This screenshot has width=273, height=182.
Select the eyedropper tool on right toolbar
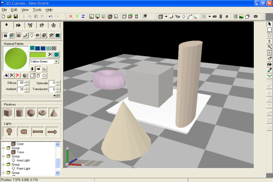pos(269,70)
